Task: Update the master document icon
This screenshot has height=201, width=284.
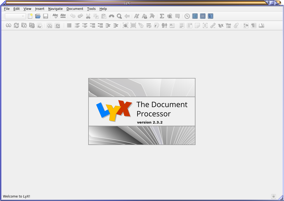Action: (x=32, y=25)
